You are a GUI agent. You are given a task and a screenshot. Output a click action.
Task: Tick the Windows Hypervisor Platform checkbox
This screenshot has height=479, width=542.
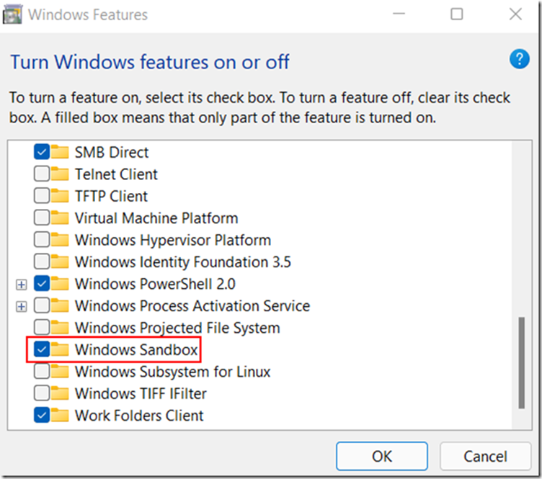[x=42, y=240]
